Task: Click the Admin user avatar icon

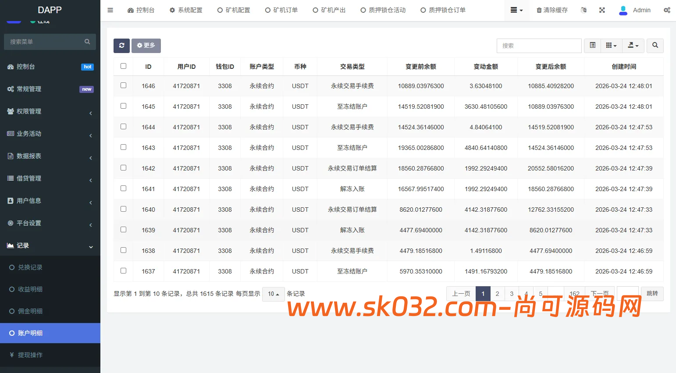Action: click(x=623, y=10)
